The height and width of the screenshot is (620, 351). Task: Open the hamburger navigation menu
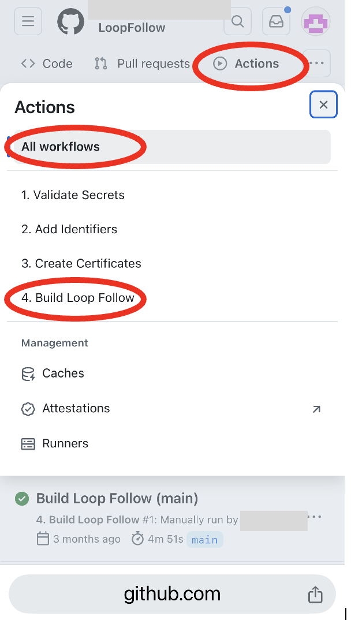28,21
